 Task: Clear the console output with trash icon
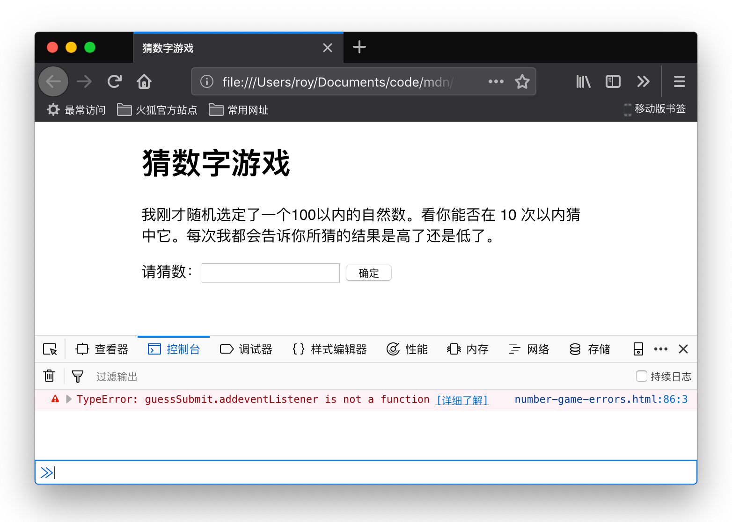[x=49, y=376]
